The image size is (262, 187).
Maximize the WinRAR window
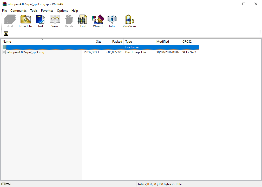(x=244, y=4)
